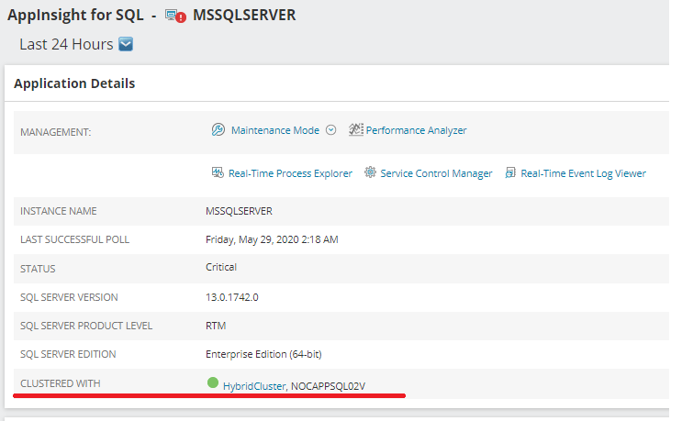Click the instance name value MSSQLSERVER

[239, 211]
